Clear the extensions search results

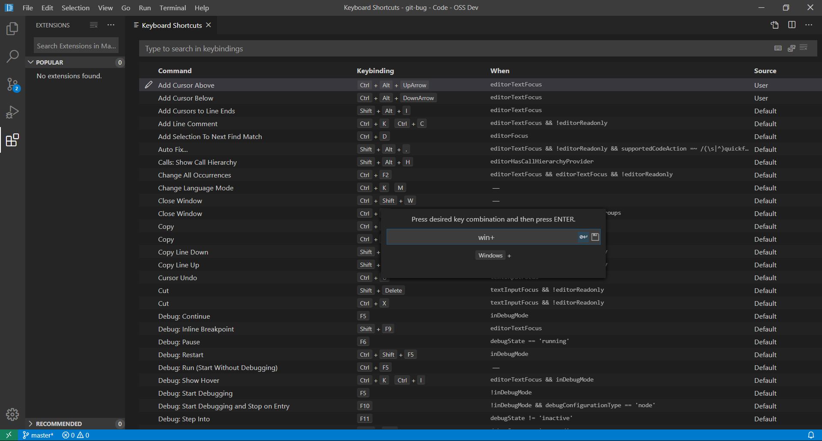click(94, 25)
